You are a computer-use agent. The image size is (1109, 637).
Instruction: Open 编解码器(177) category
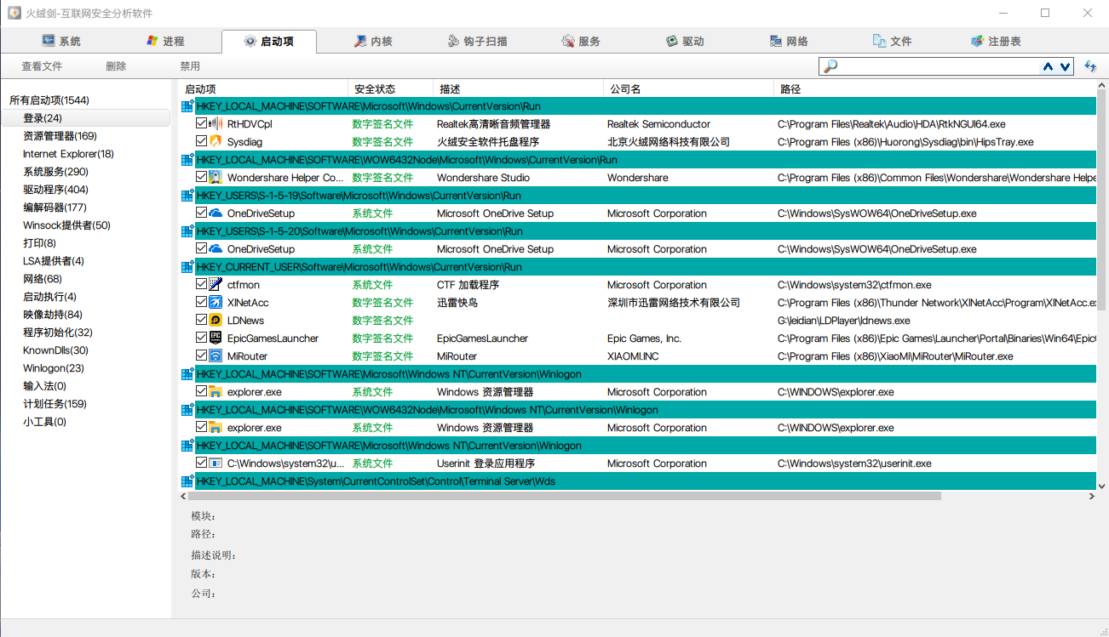click(55, 208)
